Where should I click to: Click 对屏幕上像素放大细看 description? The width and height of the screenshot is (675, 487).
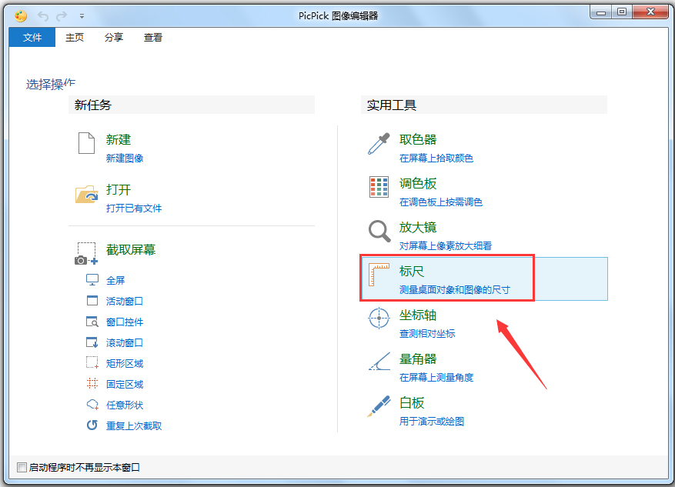pos(446,246)
